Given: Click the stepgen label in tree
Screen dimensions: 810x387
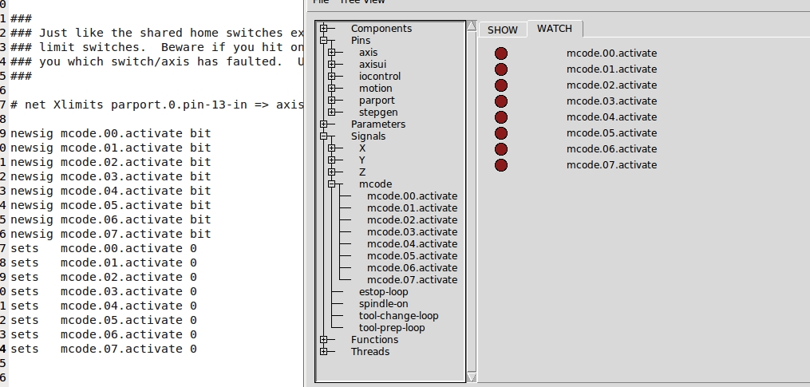Looking at the screenshot, I should [378, 113].
